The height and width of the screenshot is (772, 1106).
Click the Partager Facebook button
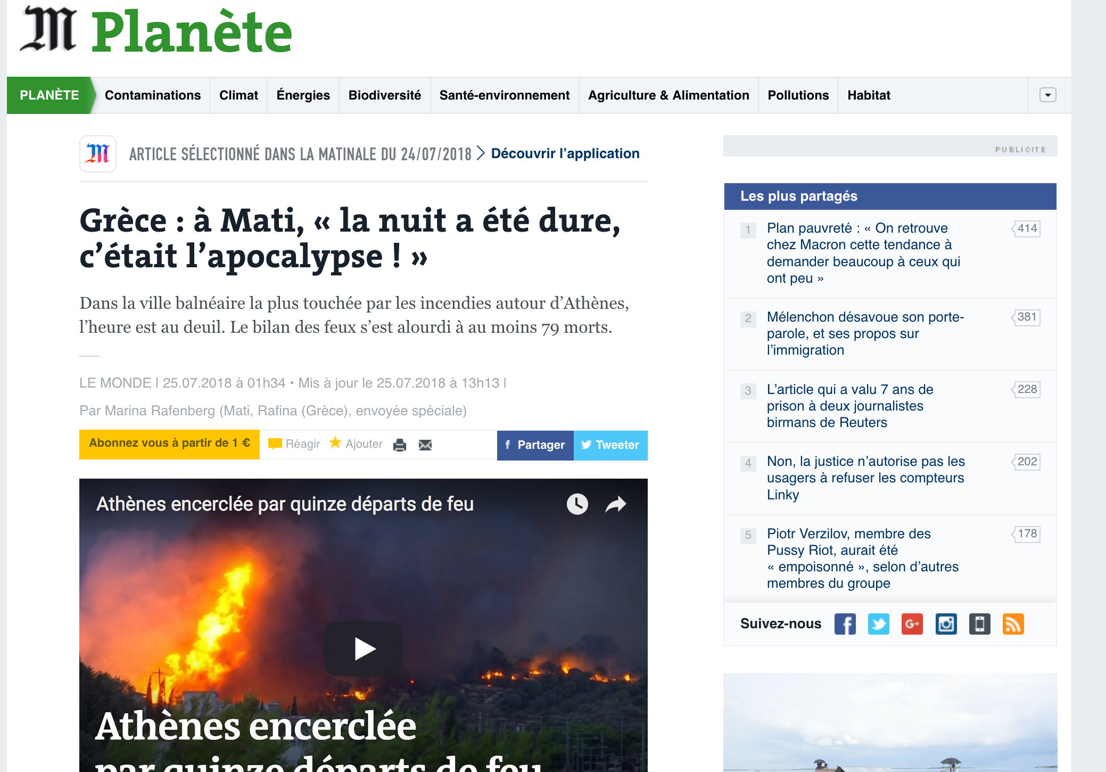click(x=535, y=445)
